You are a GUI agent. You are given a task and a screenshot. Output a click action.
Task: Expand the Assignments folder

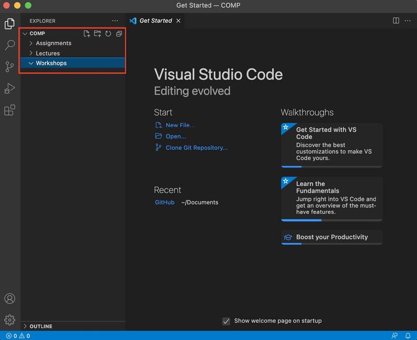[53, 43]
